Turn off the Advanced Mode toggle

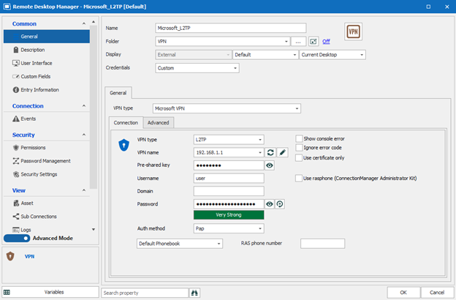coord(16,238)
